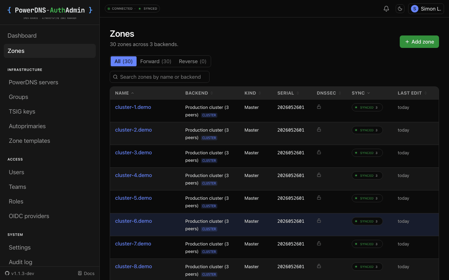The image size is (449, 280).
Task: Sort table by SYNC column
Action: coord(361,93)
